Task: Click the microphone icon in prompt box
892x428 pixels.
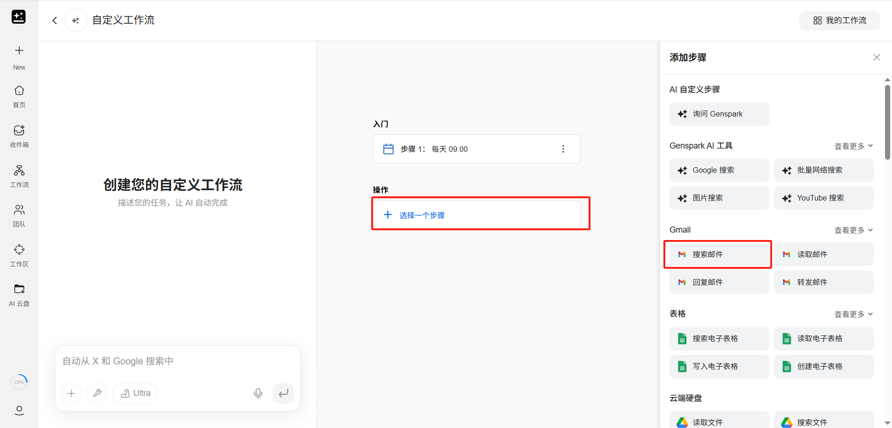Action: pyautogui.click(x=258, y=393)
